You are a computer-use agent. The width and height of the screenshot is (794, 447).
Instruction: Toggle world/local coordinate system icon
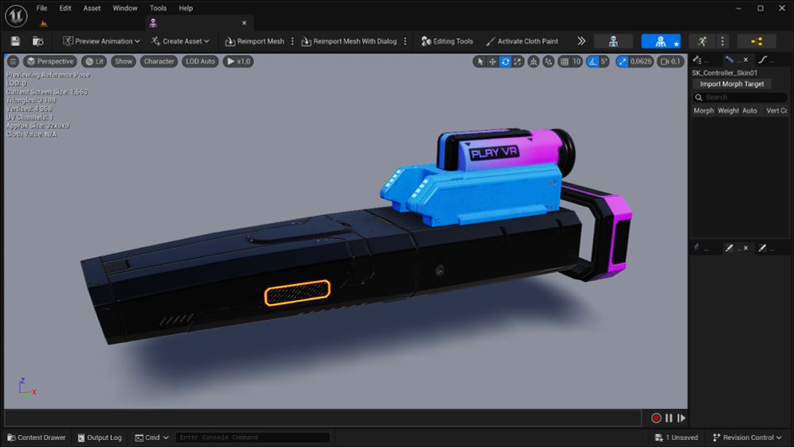pos(534,62)
